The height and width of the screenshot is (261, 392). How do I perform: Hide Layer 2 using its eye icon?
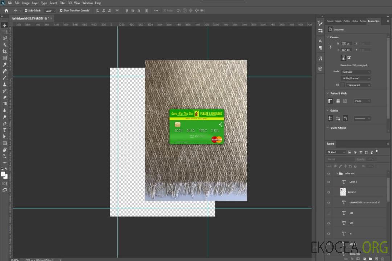pyautogui.click(x=329, y=182)
